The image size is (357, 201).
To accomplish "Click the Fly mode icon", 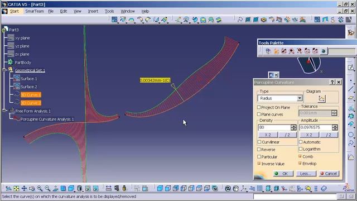I will [8, 189].
